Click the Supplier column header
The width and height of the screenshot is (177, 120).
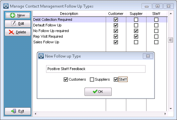pyautogui.click(x=136, y=14)
